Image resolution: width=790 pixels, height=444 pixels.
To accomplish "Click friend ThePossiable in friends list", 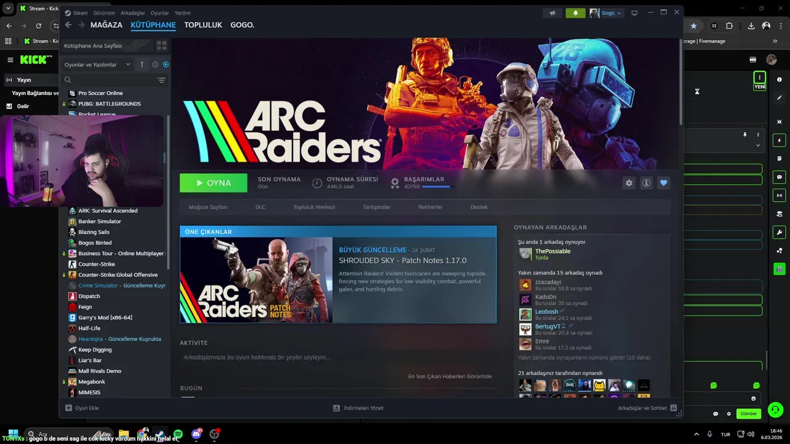I will coord(552,252).
